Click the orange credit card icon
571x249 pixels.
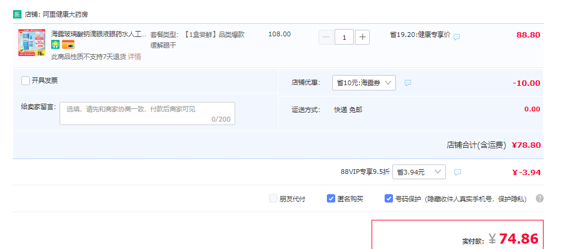point(68,45)
